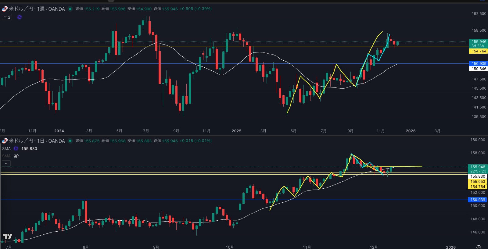The height and width of the screenshot is (249, 488).
Task: Show the hidden SMA indicator via eye icon
Action: click(x=16, y=156)
